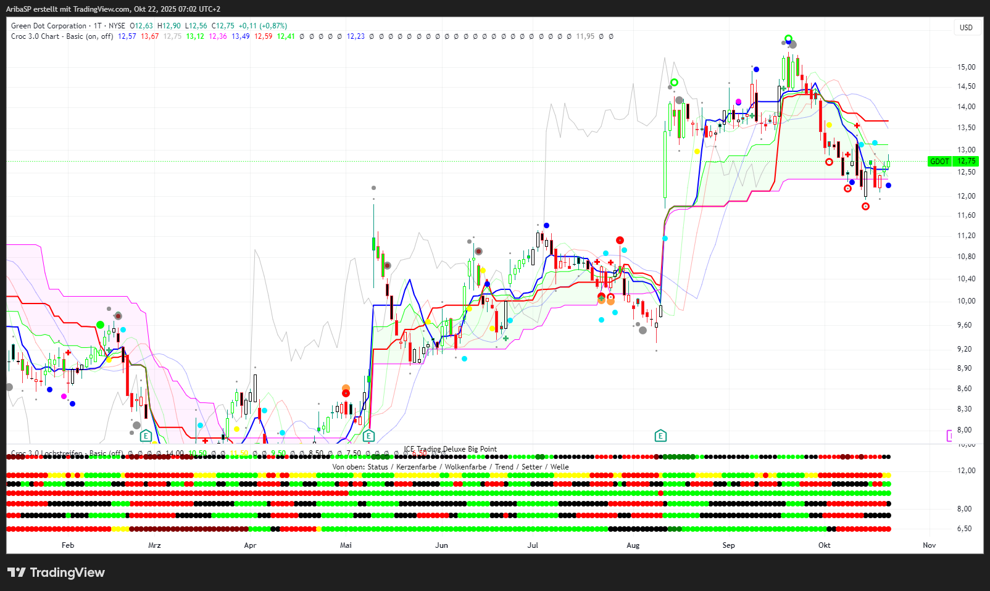
Task: Open the earnings 'E' marker in May
Action: pos(368,436)
